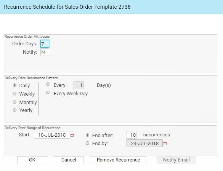Click the Order Days input field
The height and width of the screenshot is (171, 223).
[45, 44]
